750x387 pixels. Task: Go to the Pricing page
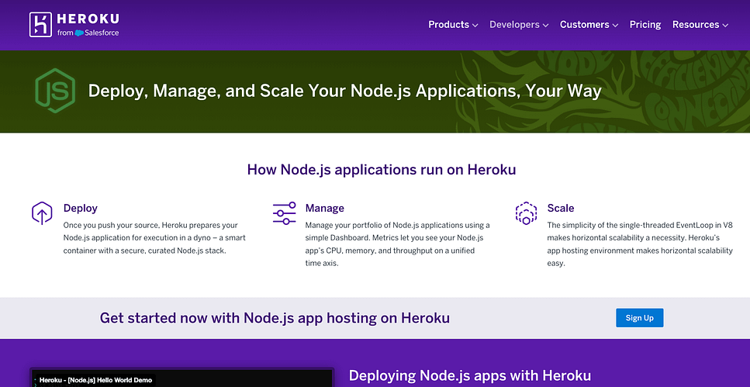pyautogui.click(x=645, y=25)
